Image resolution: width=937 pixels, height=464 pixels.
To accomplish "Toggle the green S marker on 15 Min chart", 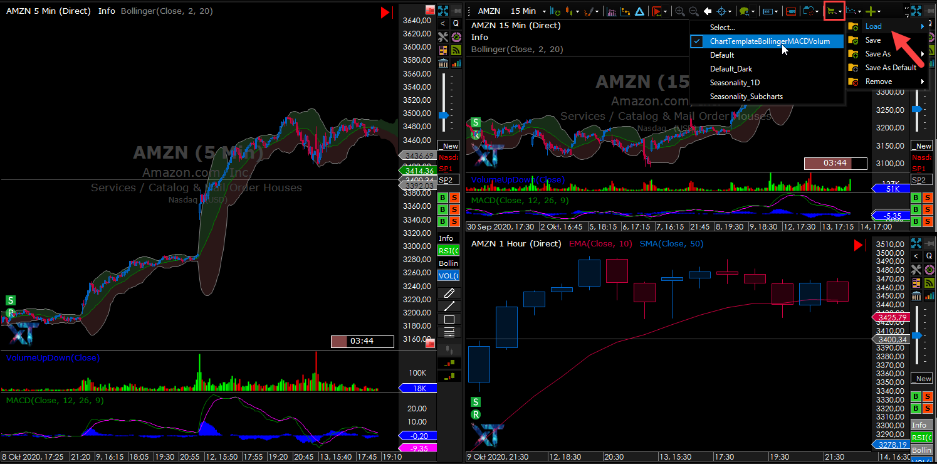I will click(x=476, y=122).
